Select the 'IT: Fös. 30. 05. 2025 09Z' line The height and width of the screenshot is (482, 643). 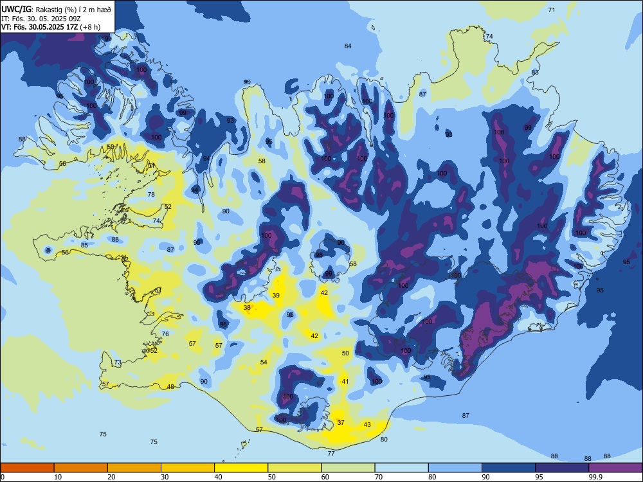click(41, 19)
